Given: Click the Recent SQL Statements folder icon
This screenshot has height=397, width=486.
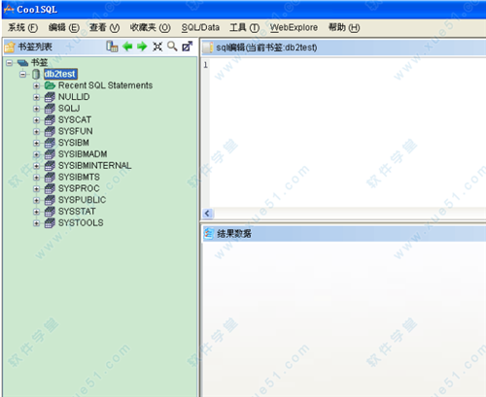Looking at the screenshot, I should click(x=50, y=85).
